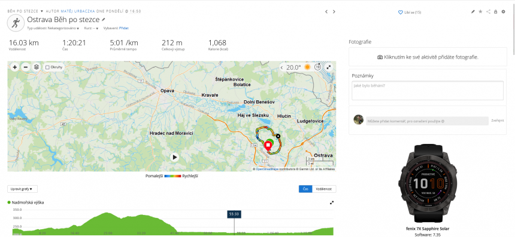
Task: Play the activity route animation
Action: click(175, 157)
